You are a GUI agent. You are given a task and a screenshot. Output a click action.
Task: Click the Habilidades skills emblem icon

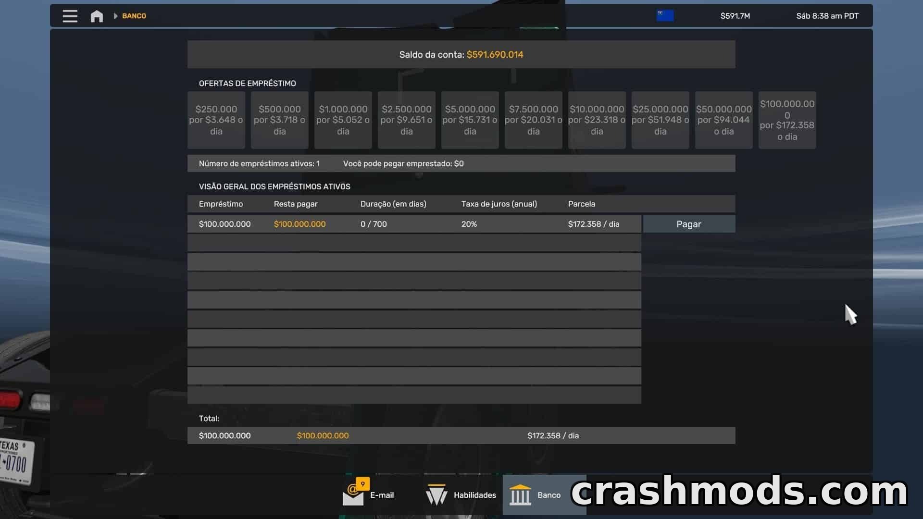tap(437, 494)
